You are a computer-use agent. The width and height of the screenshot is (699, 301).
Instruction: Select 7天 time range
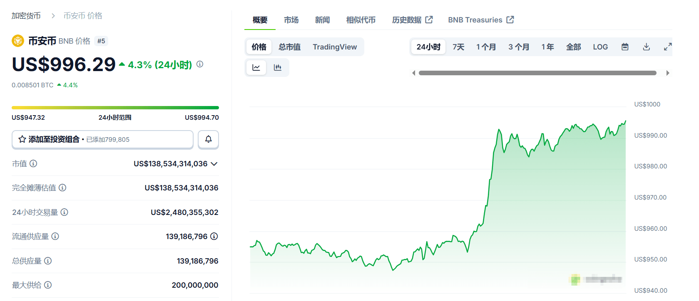click(458, 47)
